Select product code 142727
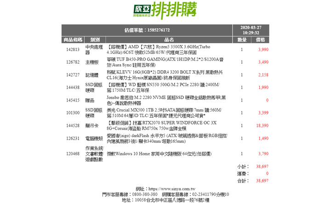This screenshot has height=203, width=331. click(x=73, y=75)
